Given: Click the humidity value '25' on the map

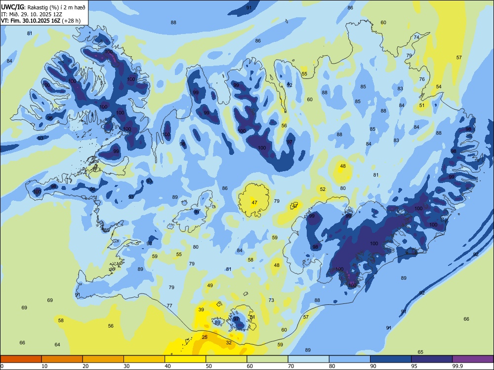Looking at the screenshot, I should click(x=205, y=337).
